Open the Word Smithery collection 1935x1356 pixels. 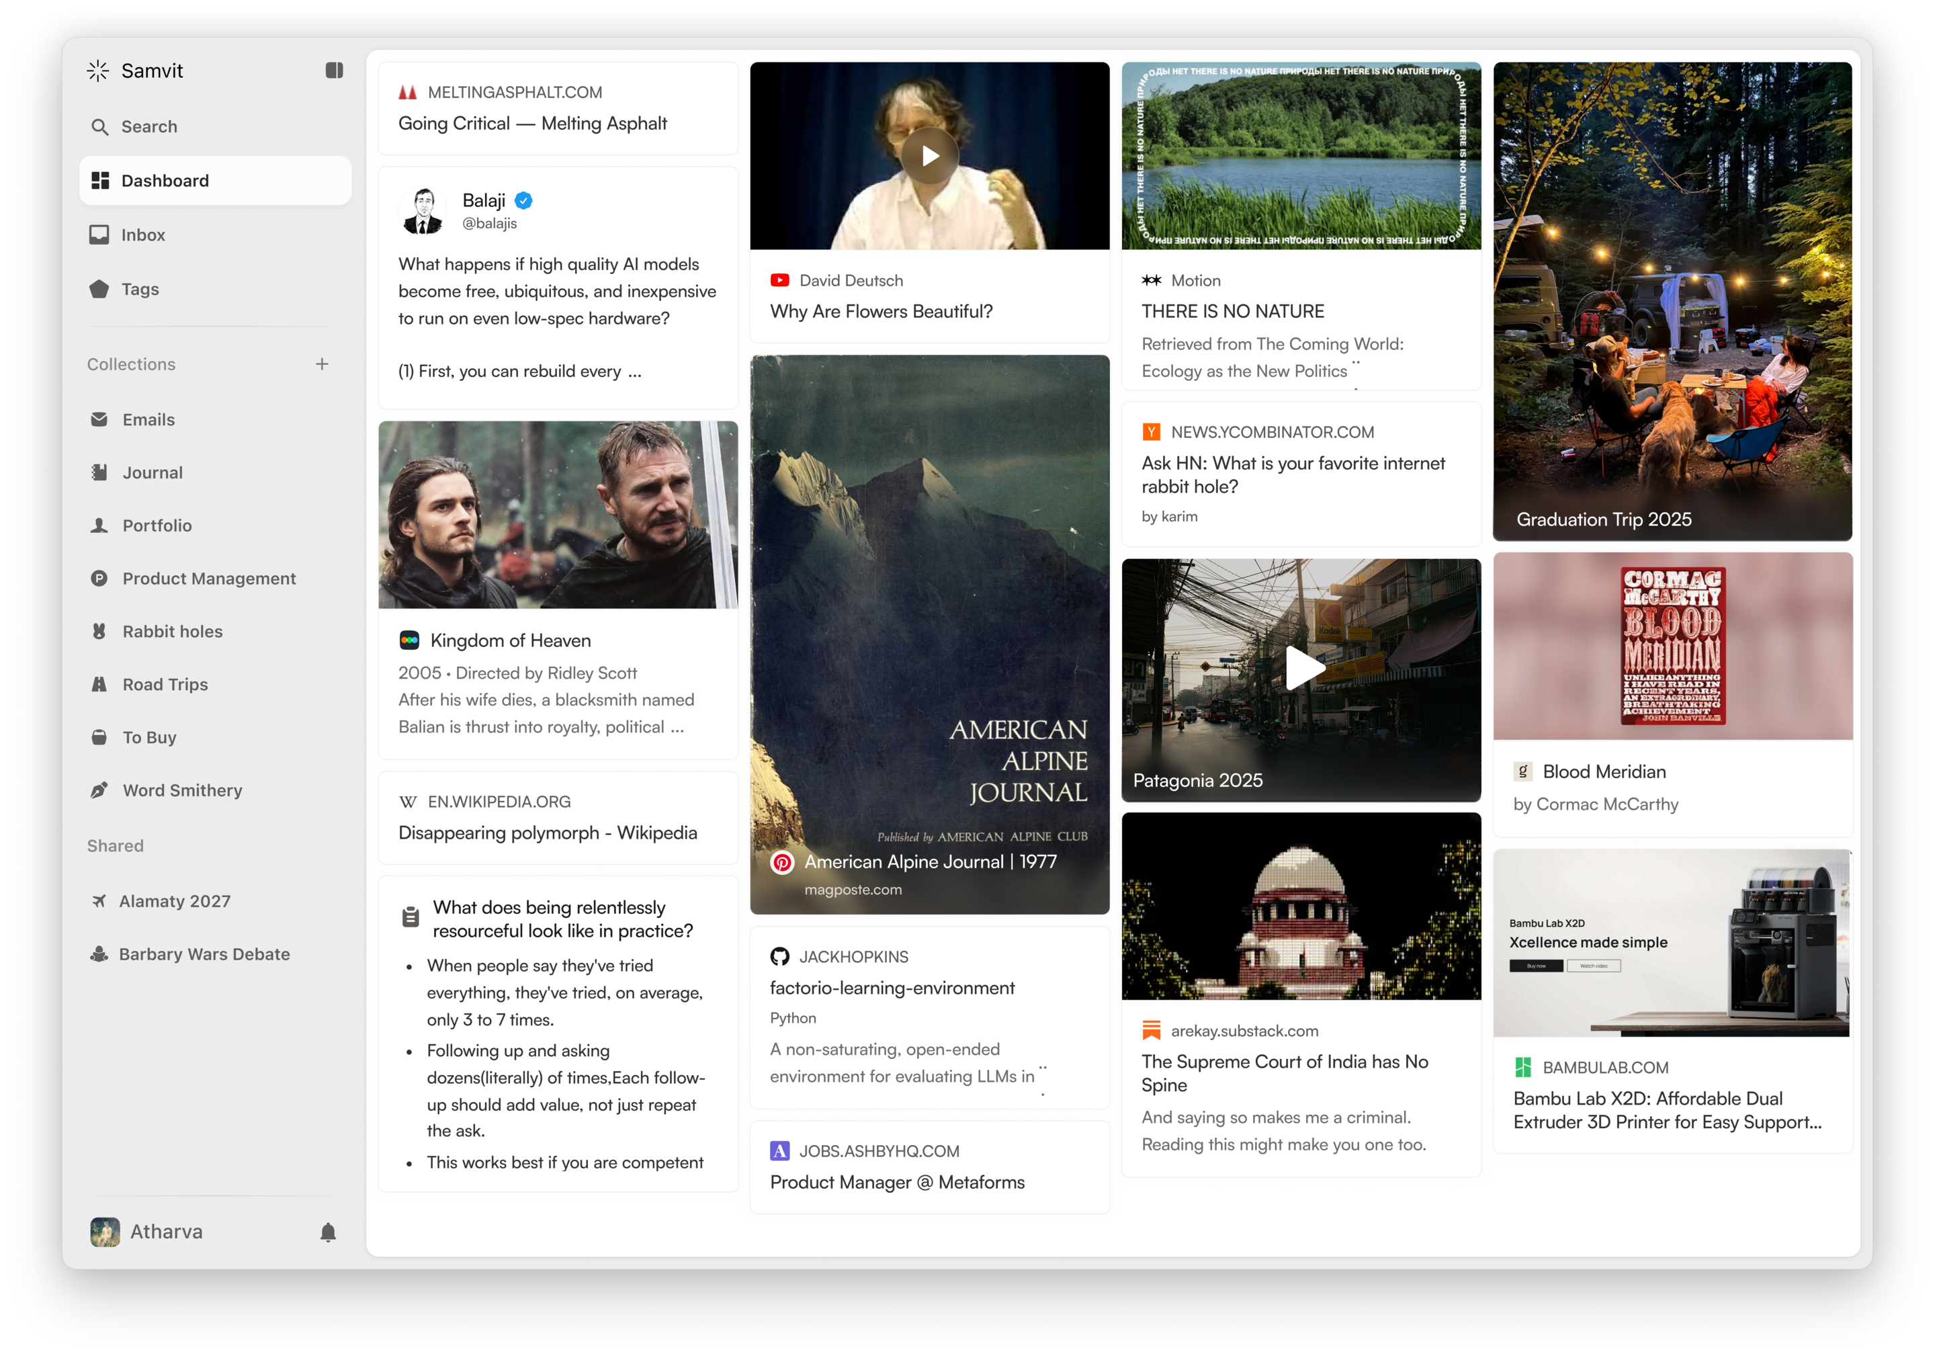(216, 790)
